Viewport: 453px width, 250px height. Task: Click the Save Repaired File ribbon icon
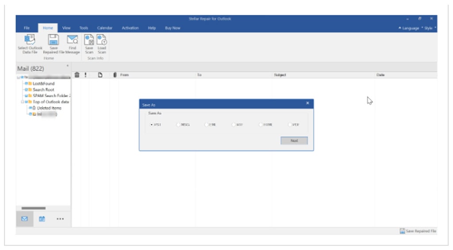pyautogui.click(x=54, y=39)
